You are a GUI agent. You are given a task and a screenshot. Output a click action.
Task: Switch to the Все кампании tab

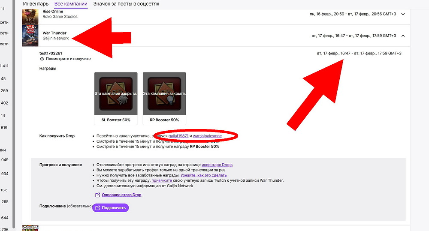pos(71,4)
